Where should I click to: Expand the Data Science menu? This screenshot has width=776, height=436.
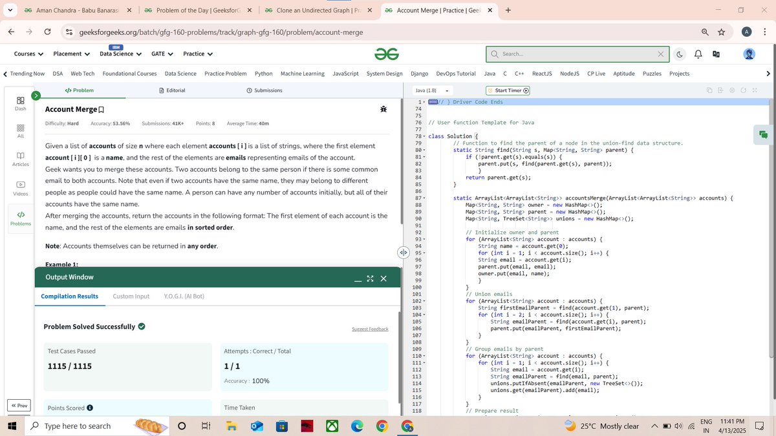point(120,54)
